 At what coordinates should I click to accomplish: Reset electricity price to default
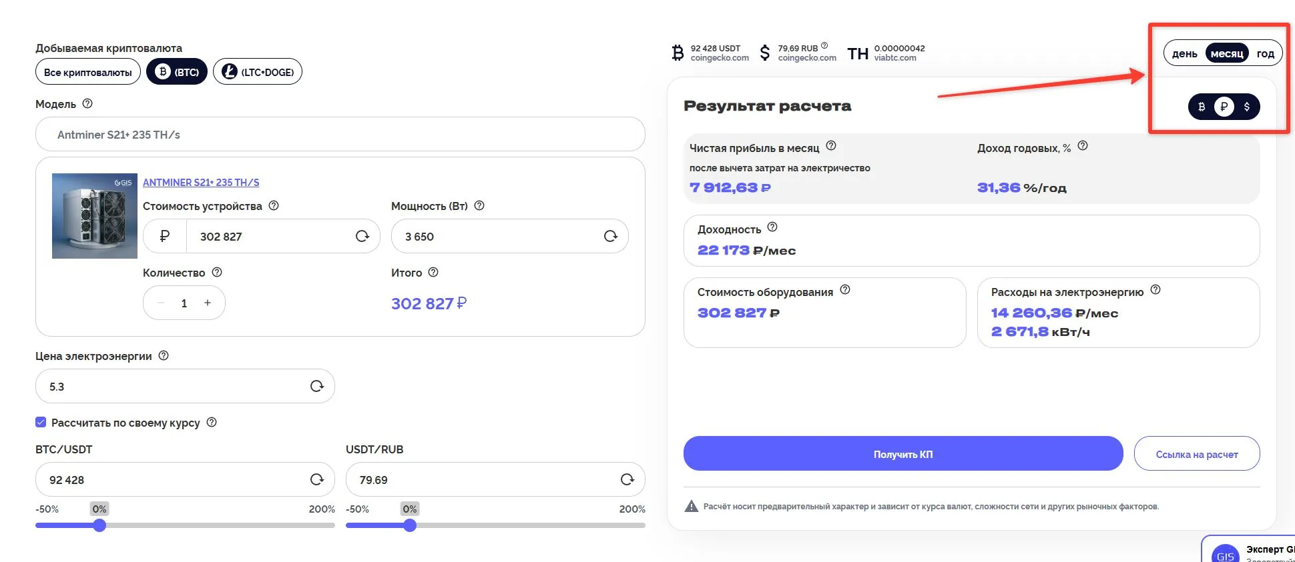[317, 386]
